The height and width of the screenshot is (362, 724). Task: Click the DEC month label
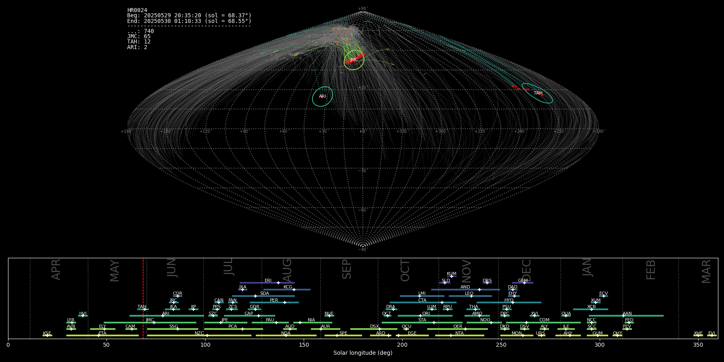(527, 270)
